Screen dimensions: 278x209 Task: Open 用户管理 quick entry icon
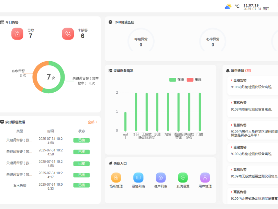click(205, 178)
